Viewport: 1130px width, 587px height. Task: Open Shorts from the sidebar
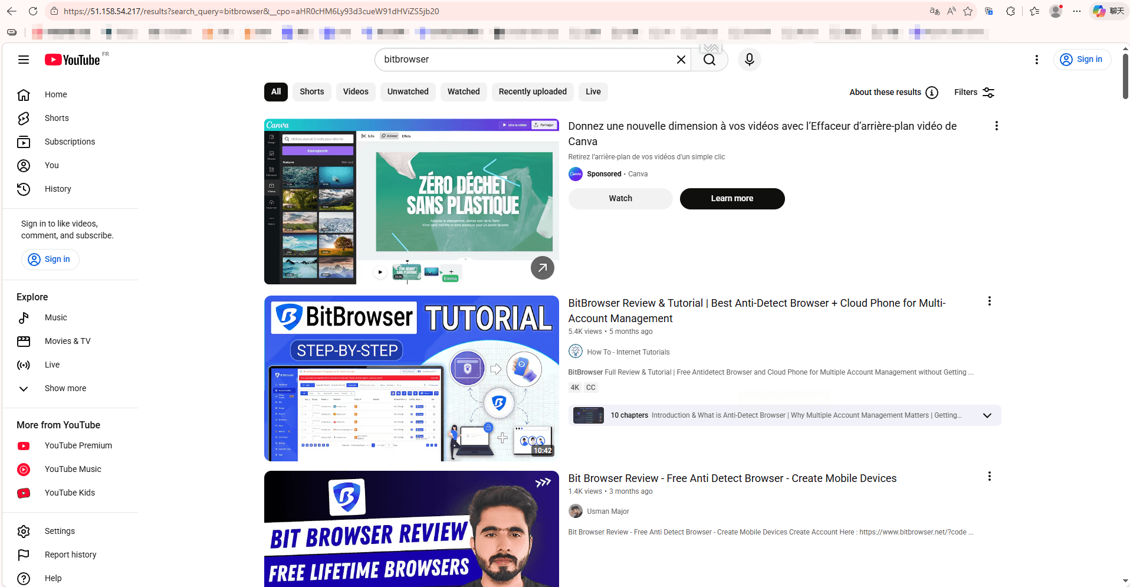pos(57,118)
